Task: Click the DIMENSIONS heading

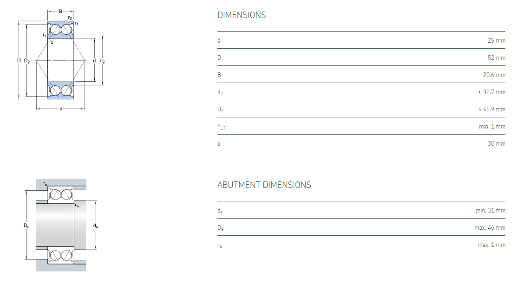Action: point(242,15)
